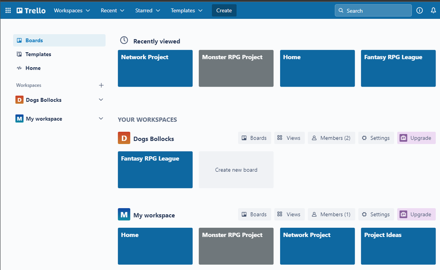Click Create new board tile

(x=236, y=169)
